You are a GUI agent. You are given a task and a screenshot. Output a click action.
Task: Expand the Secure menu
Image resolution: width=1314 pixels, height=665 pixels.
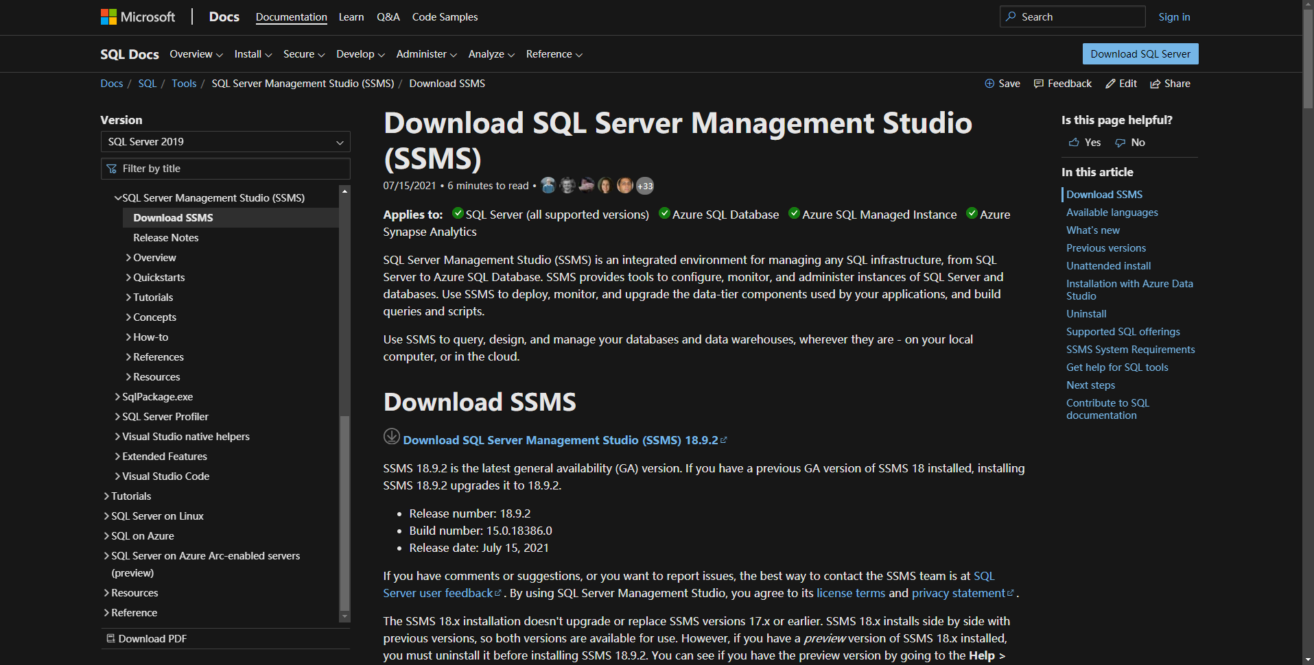(x=304, y=54)
